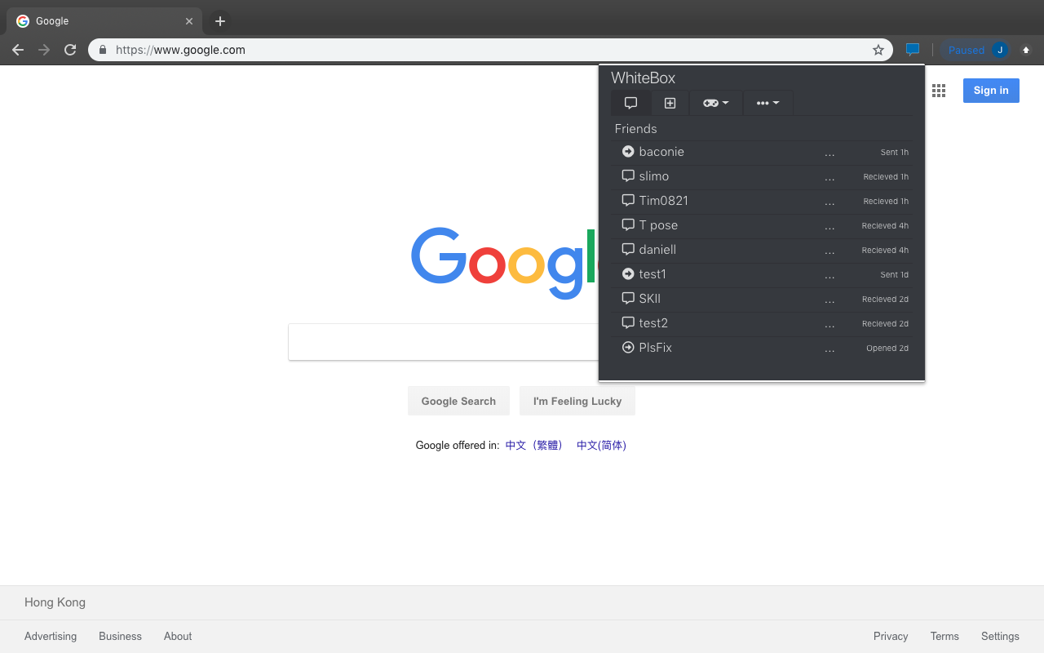Click the chat bubble icon beside daniell
Image resolution: width=1044 pixels, height=653 pixels.
pos(628,250)
